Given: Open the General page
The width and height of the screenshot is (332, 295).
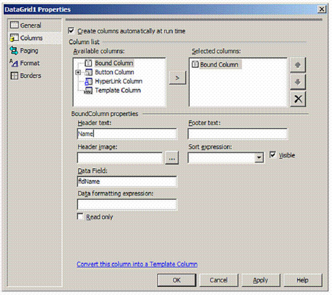Looking at the screenshot, I should click(31, 25).
